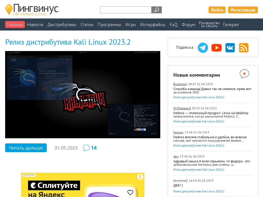Click the Войти button
The image size is (263, 197).
point(217,10)
